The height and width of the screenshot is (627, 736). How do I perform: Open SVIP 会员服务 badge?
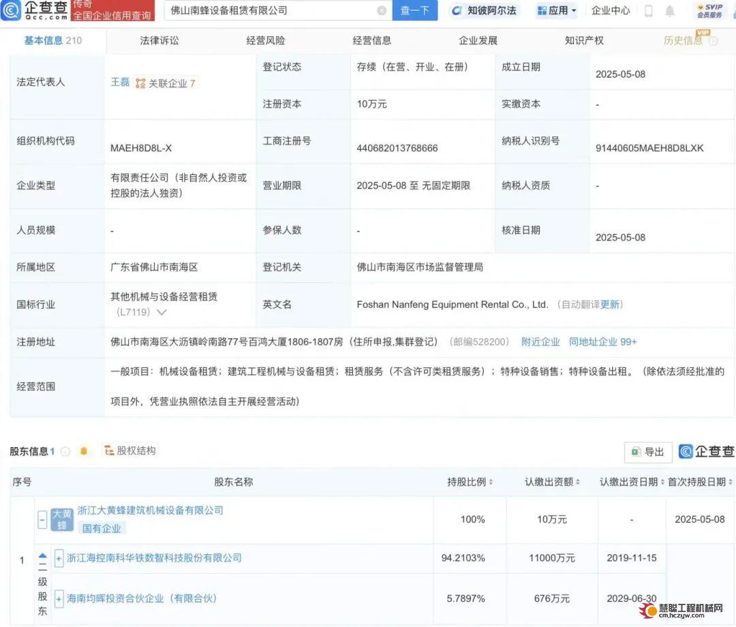(x=709, y=11)
